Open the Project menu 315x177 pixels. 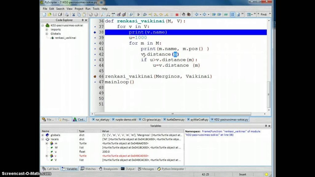click(79, 9)
